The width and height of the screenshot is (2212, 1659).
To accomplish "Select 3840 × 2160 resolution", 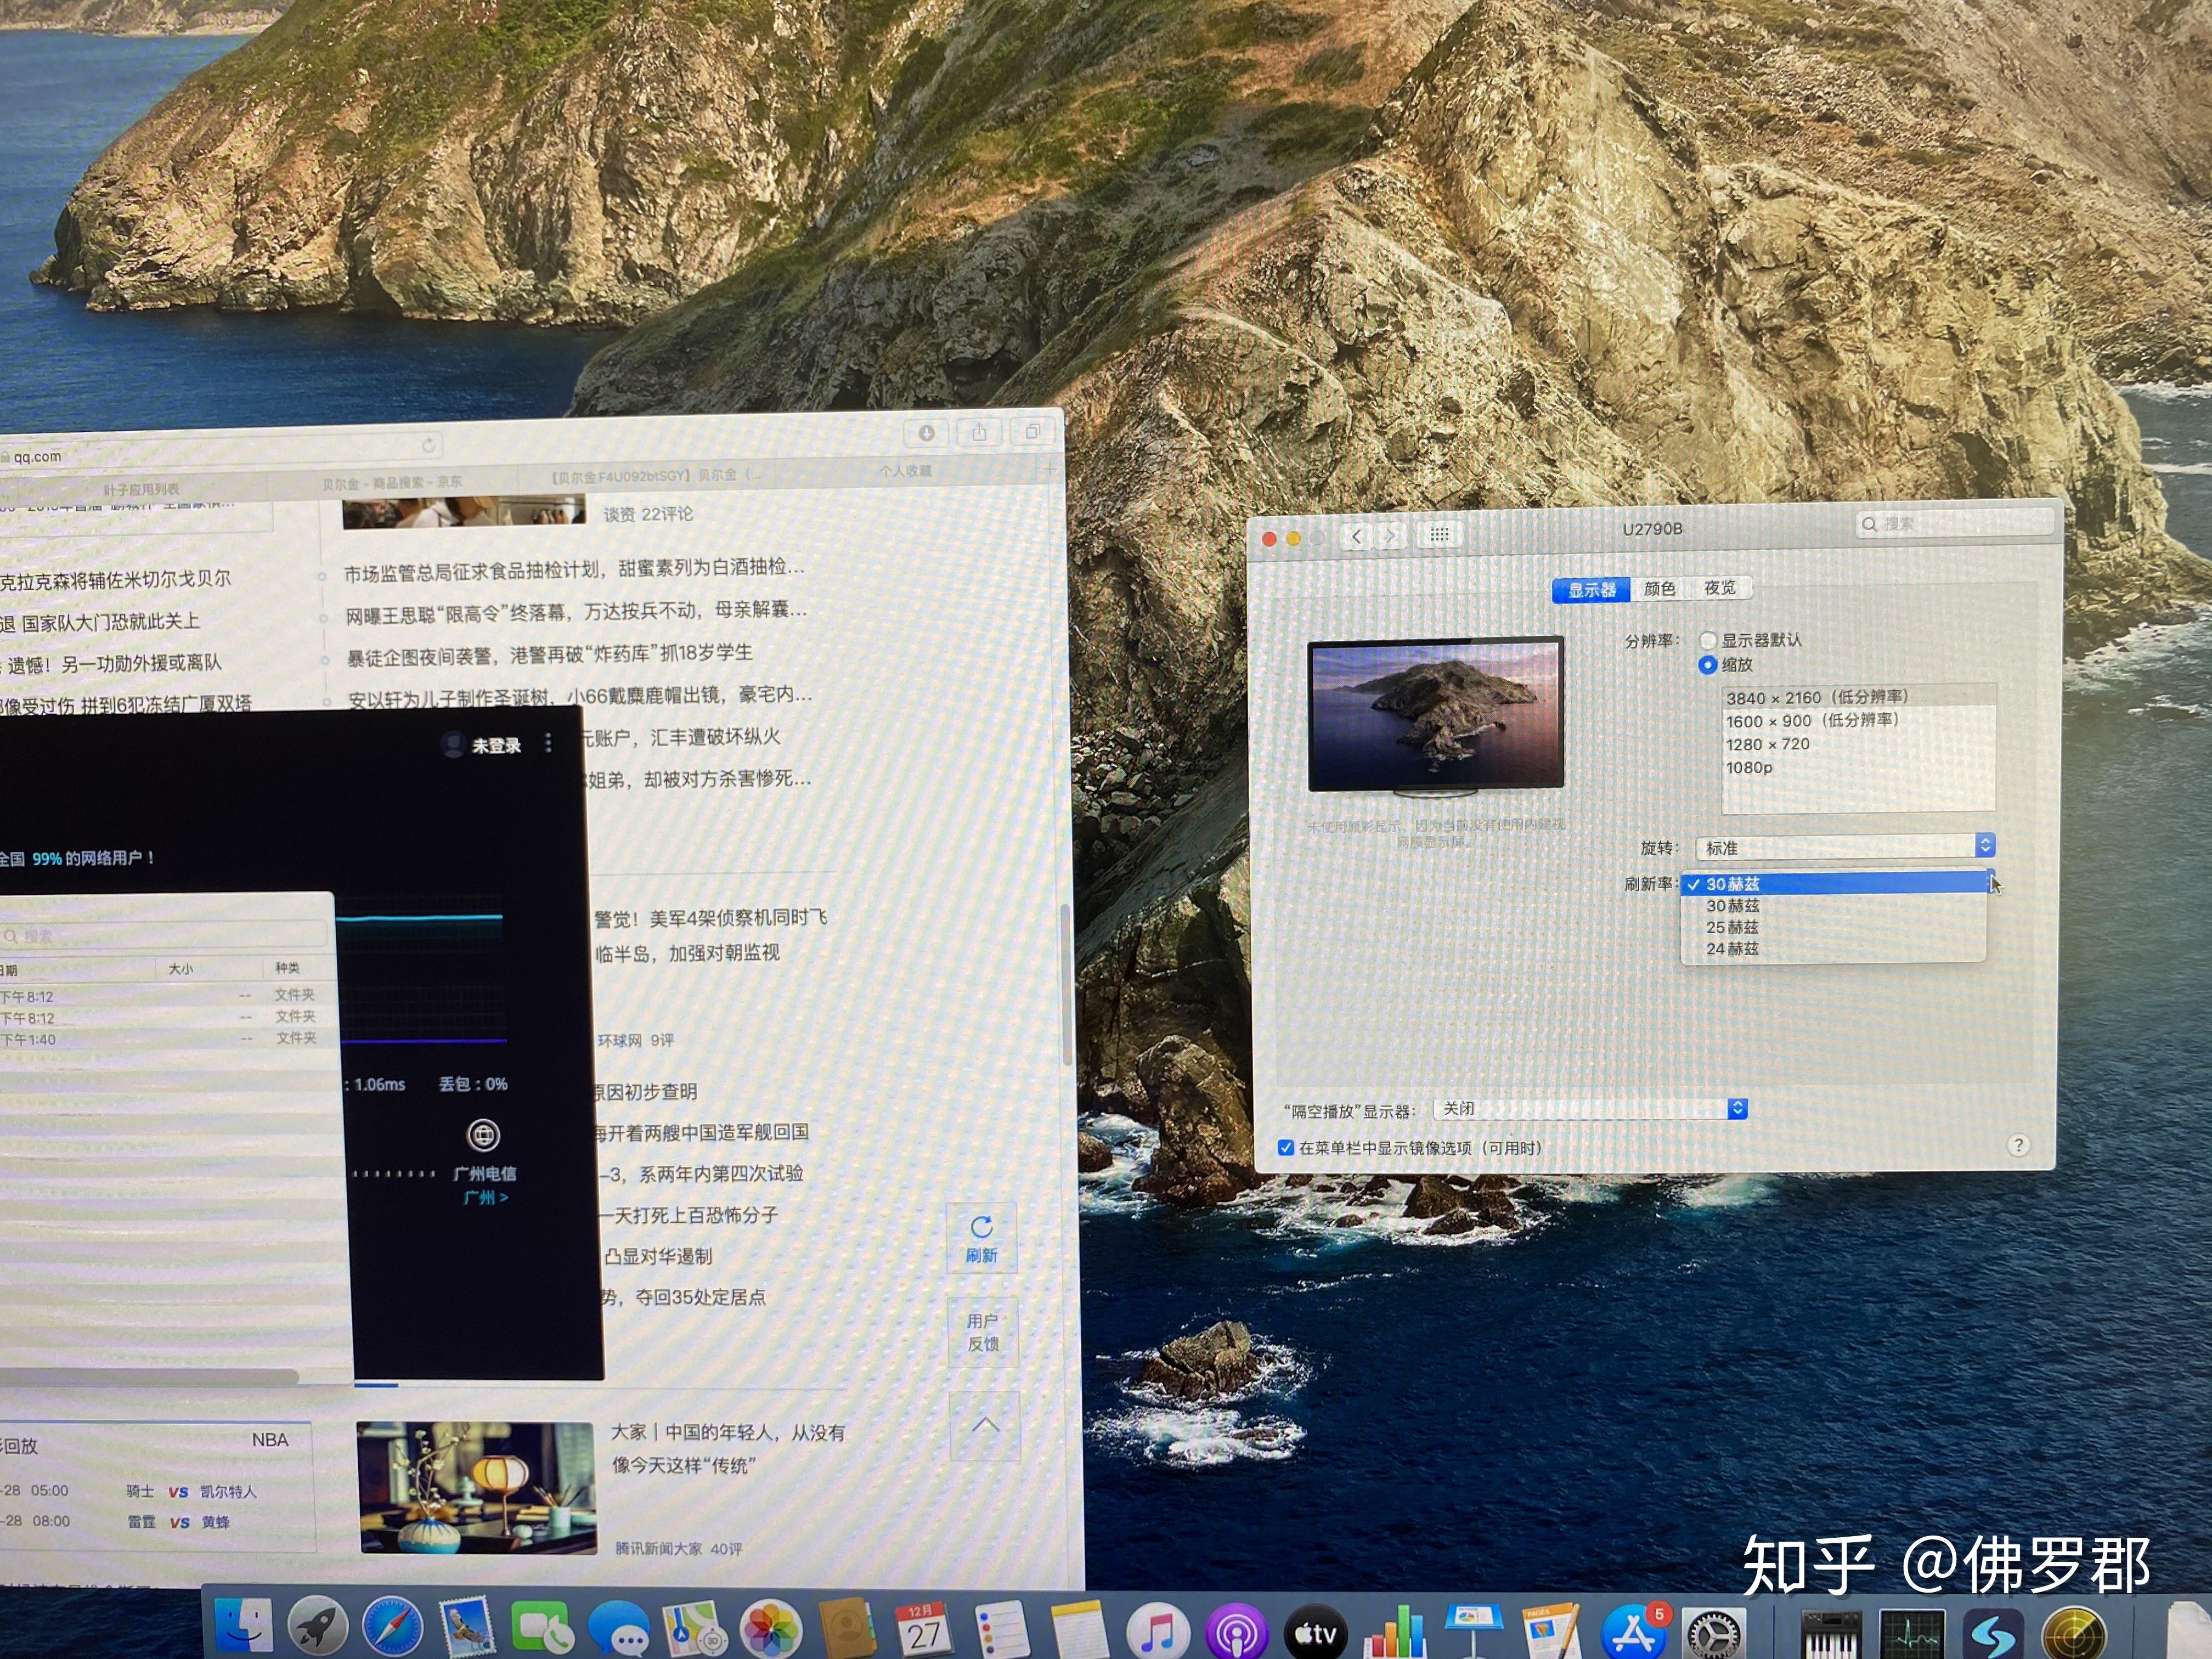I will pos(1859,697).
